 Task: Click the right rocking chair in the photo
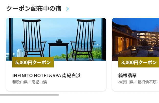(83, 40)
